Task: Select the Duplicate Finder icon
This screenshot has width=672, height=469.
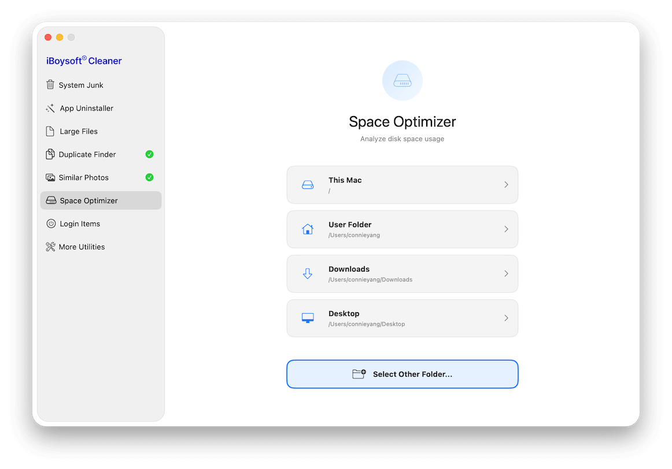Action: click(x=51, y=154)
